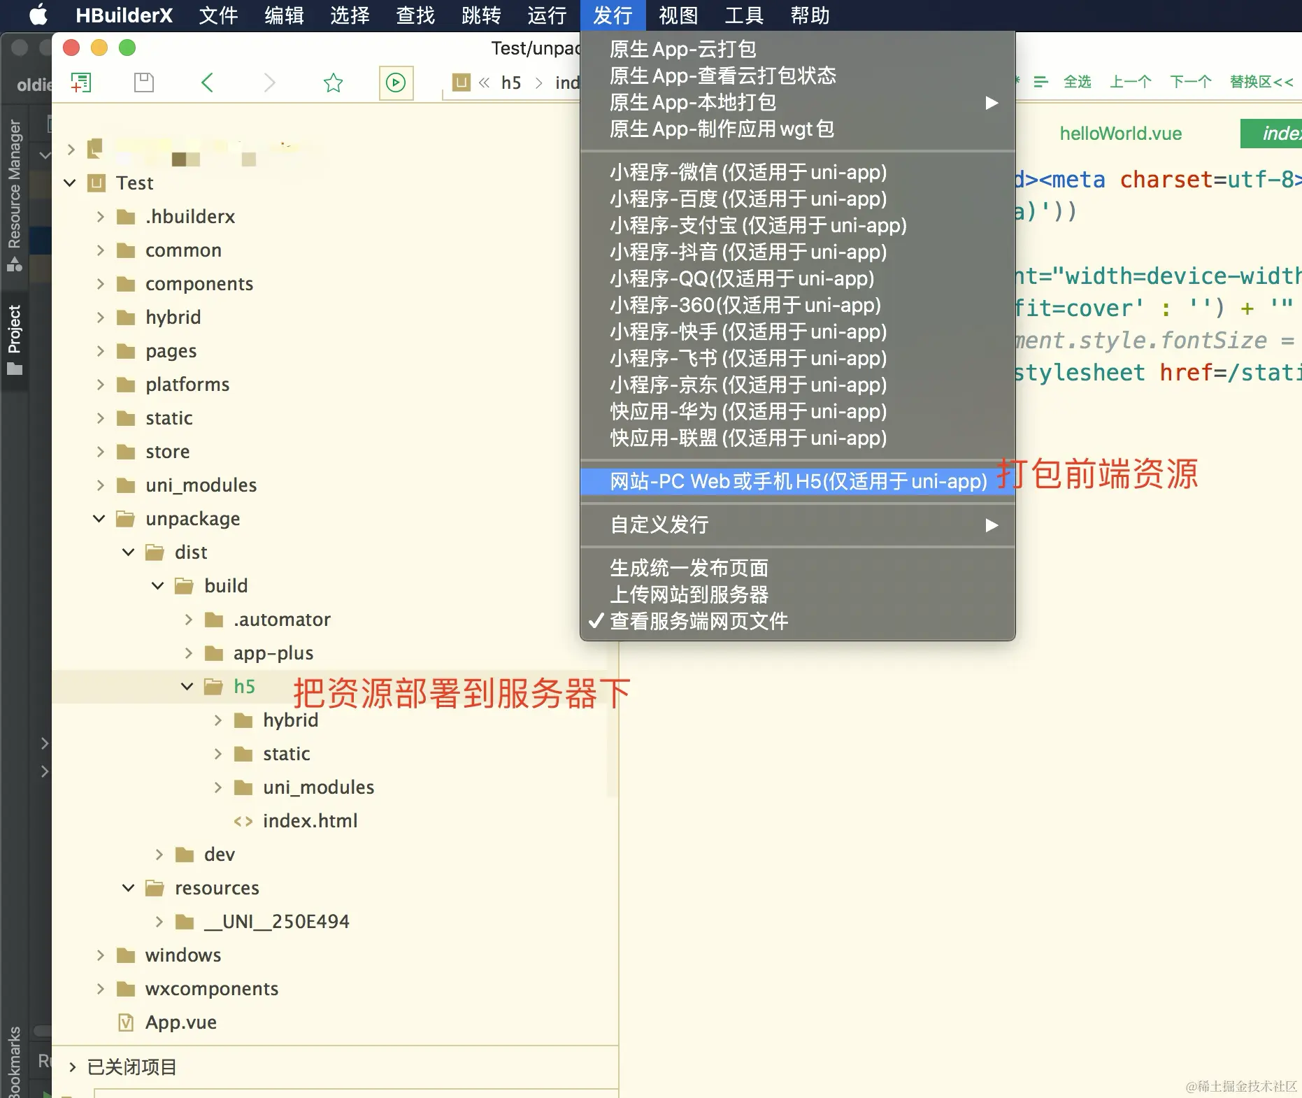Select the platforms folder
Screen dimensions: 1302x1098
coord(187,385)
